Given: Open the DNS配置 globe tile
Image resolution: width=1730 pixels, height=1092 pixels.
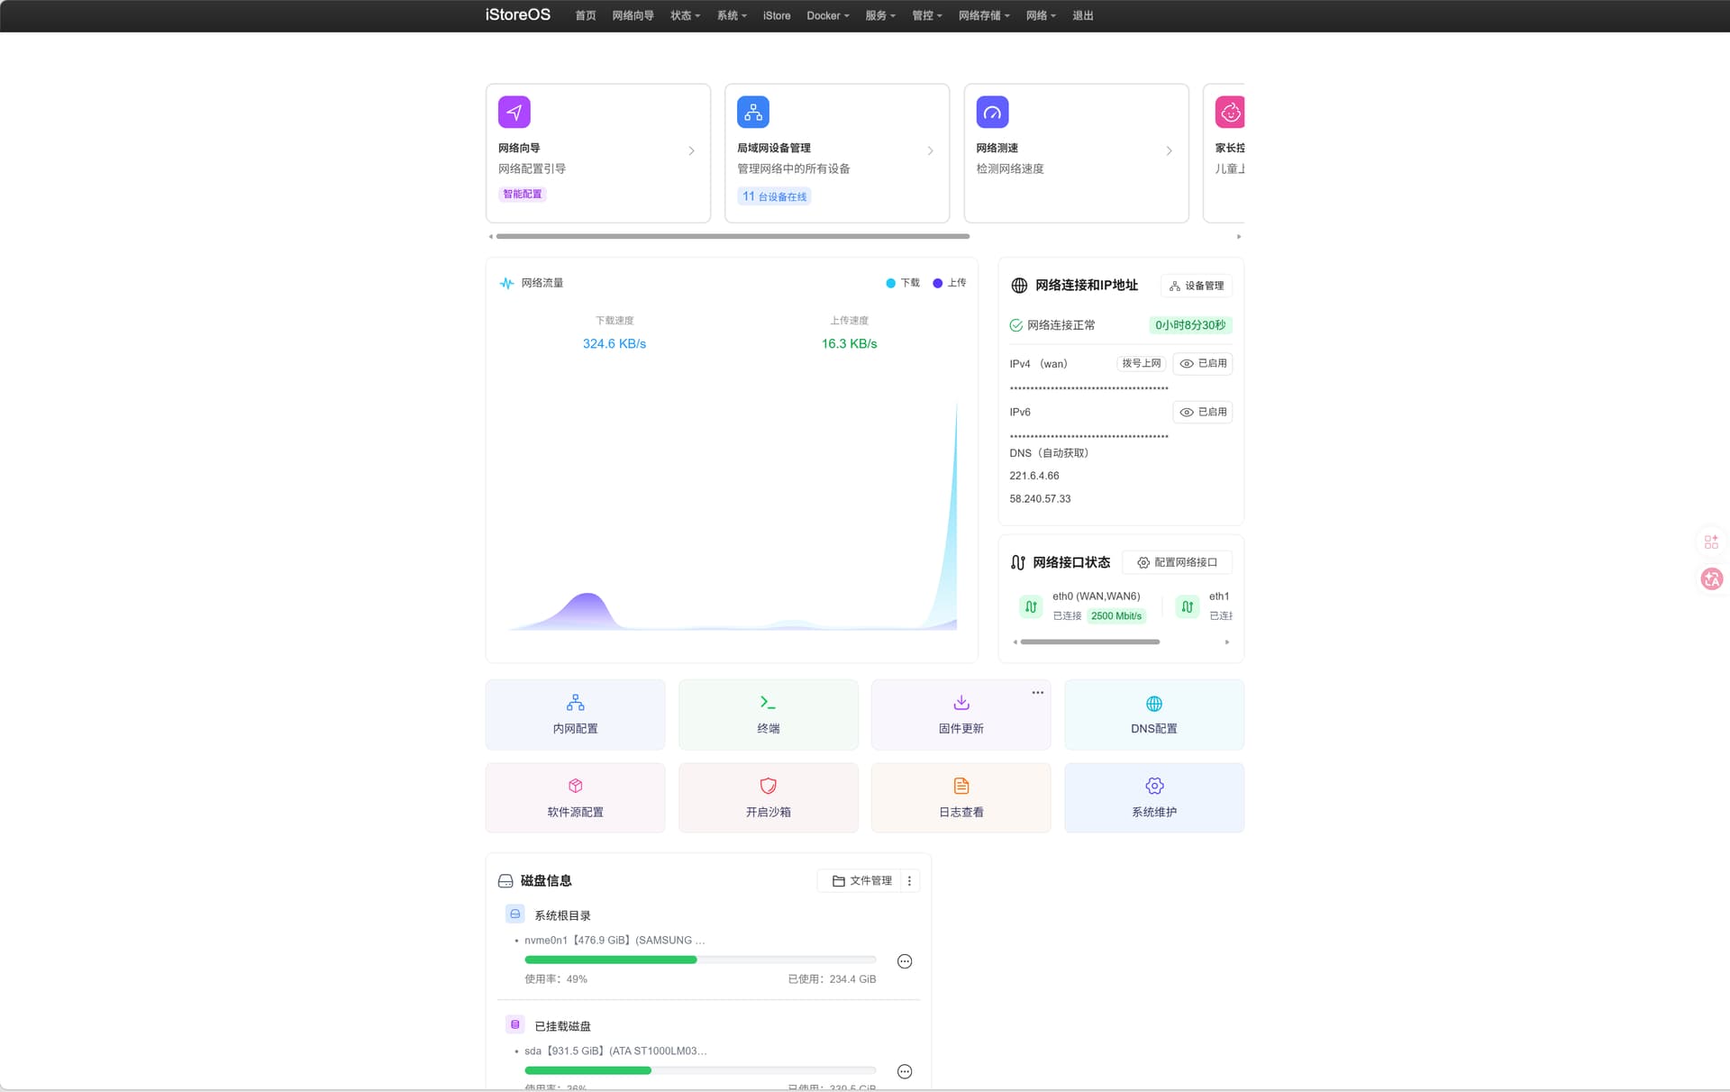Looking at the screenshot, I should click(x=1153, y=714).
